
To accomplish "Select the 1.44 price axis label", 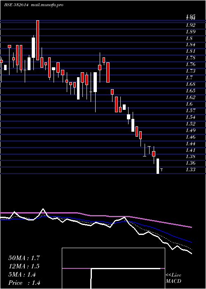I will (x=190, y=143).
